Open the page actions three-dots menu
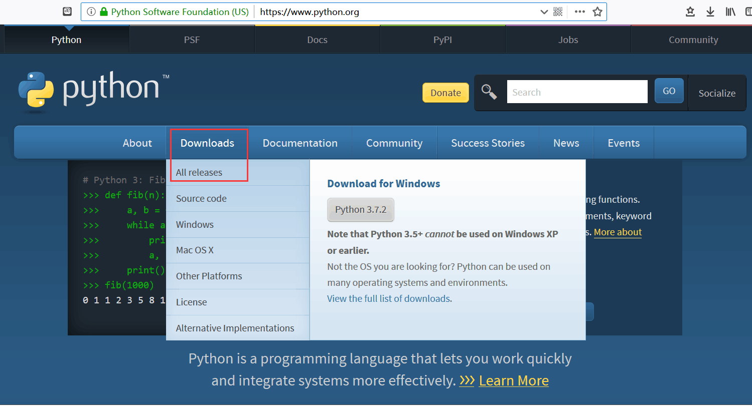 coord(580,12)
